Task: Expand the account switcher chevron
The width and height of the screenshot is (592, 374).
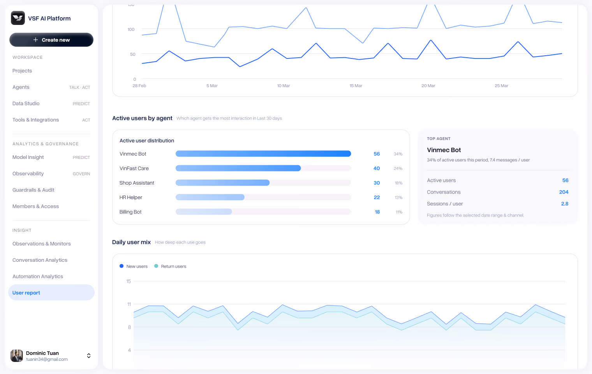Action: coord(89,356)
